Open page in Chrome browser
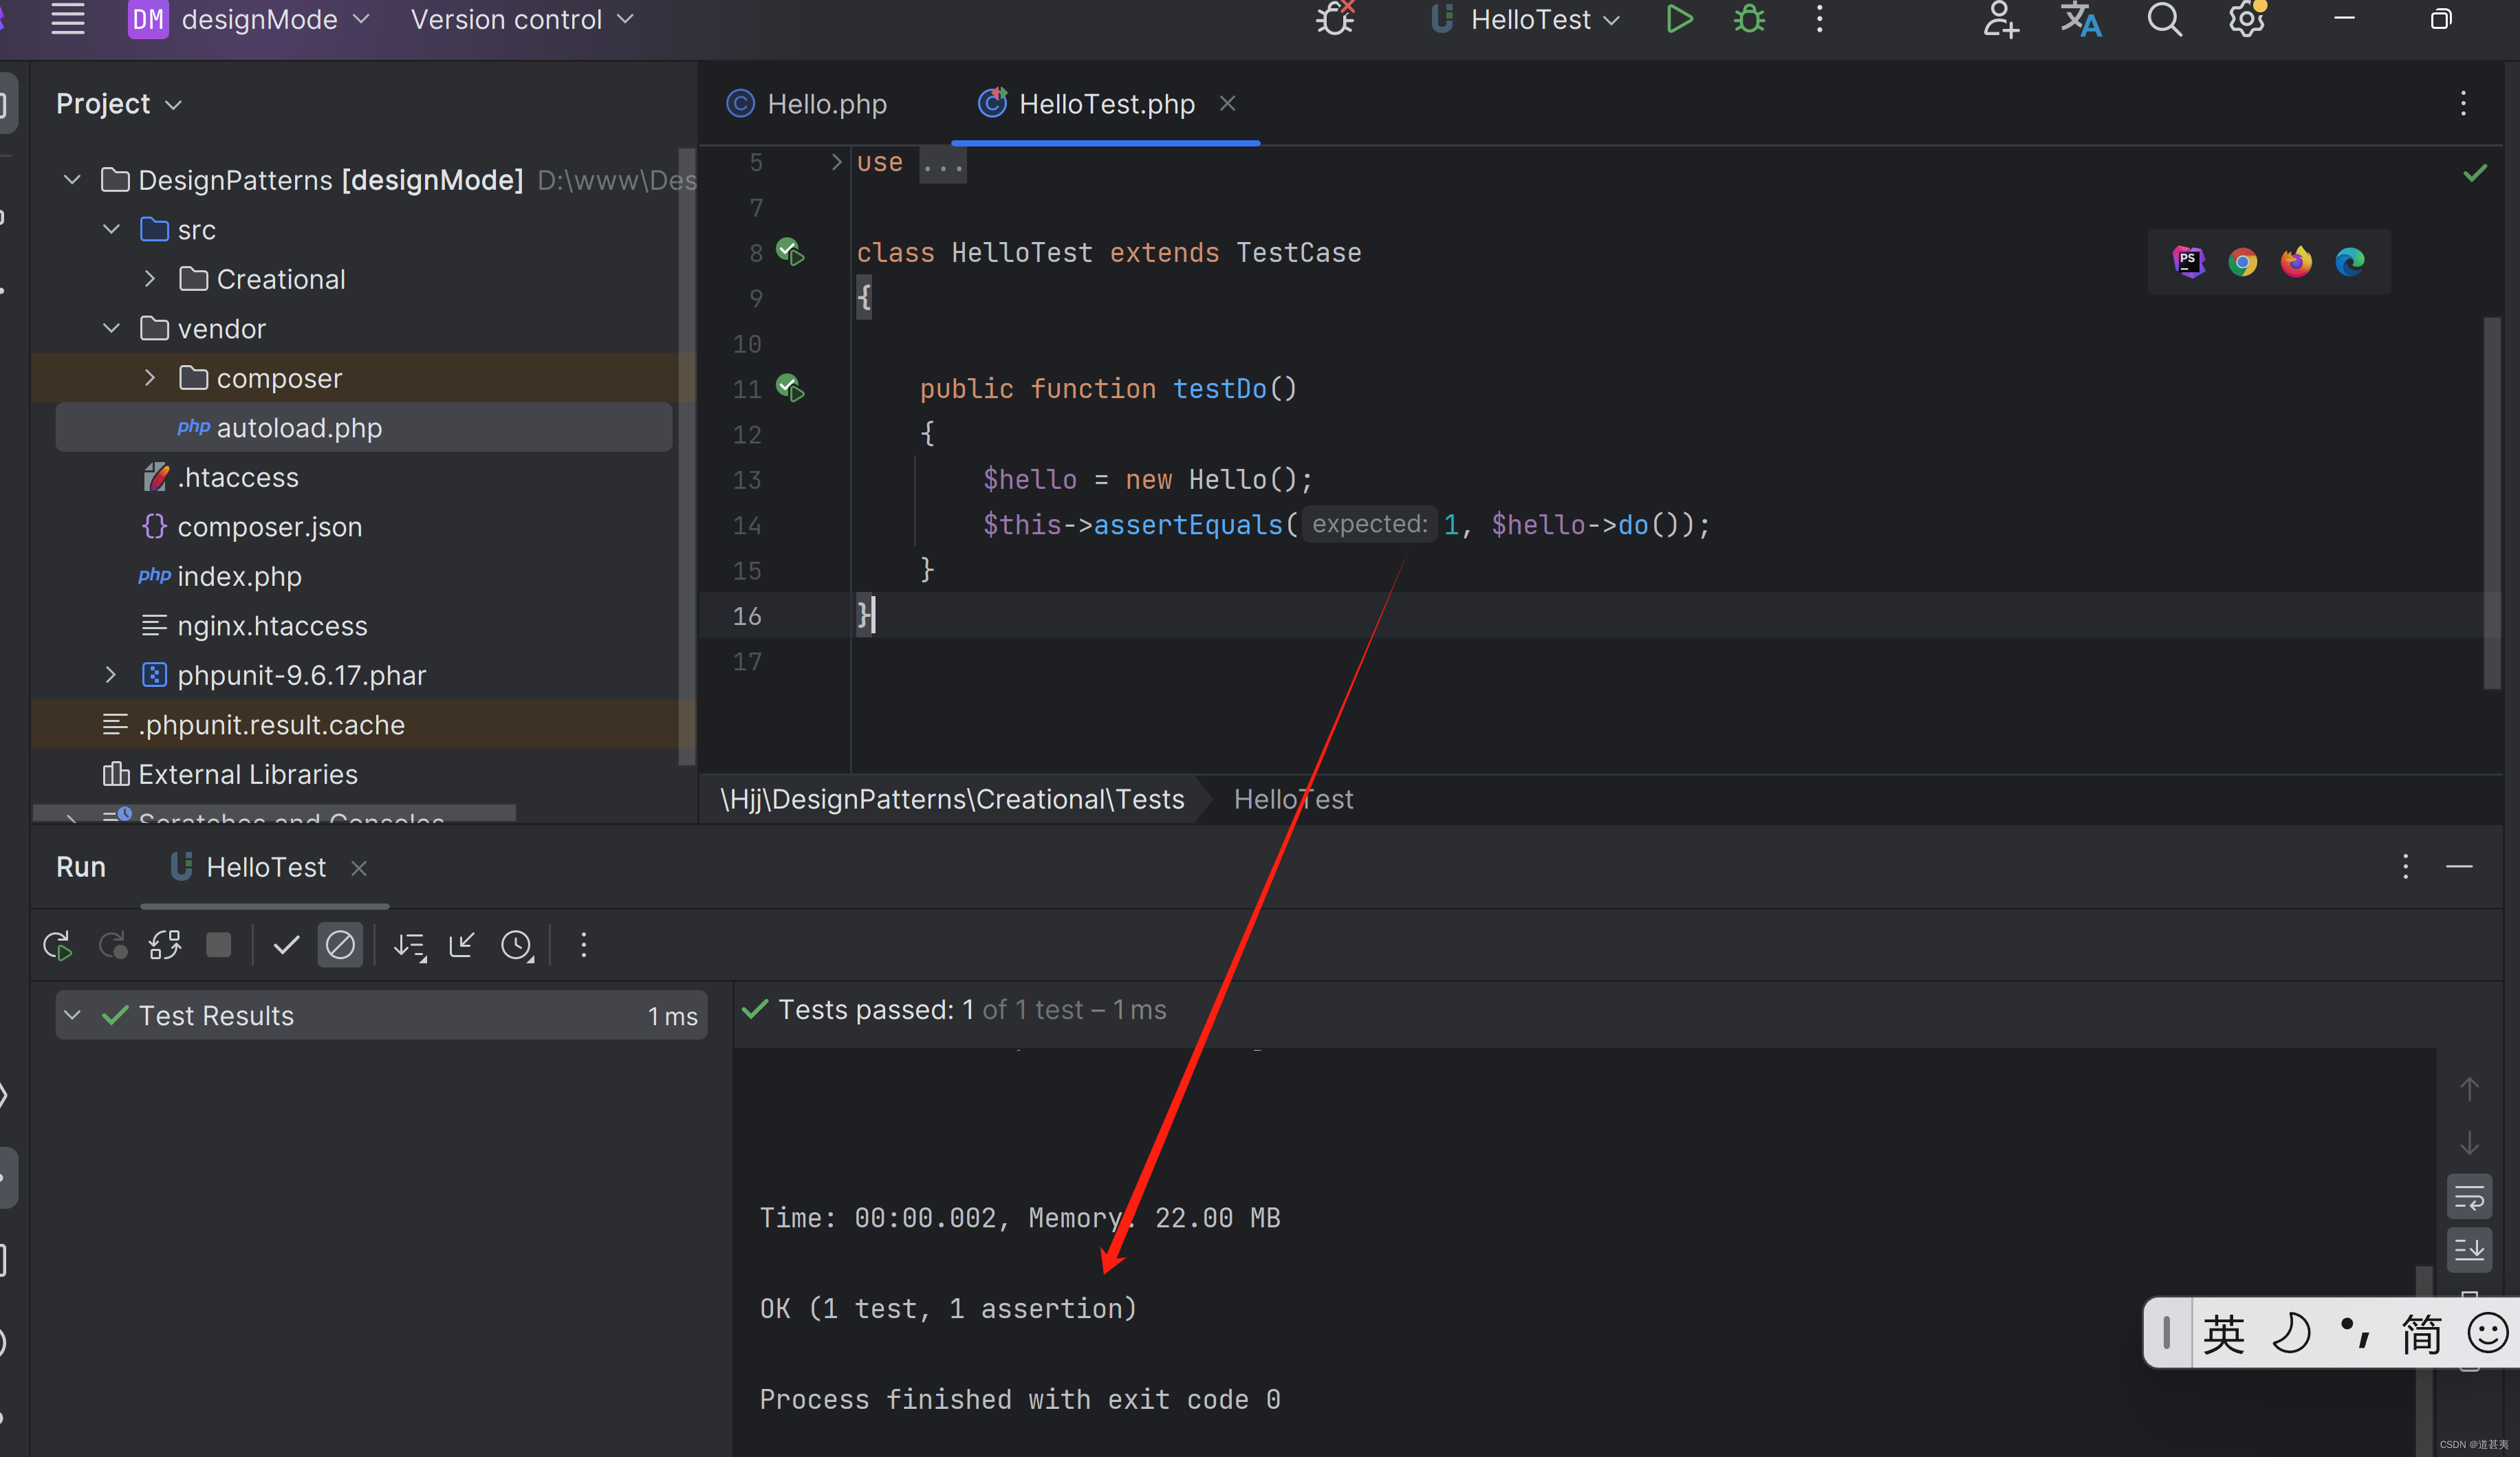Screen dimensions: 2520x1457 tap(2242, 262)
